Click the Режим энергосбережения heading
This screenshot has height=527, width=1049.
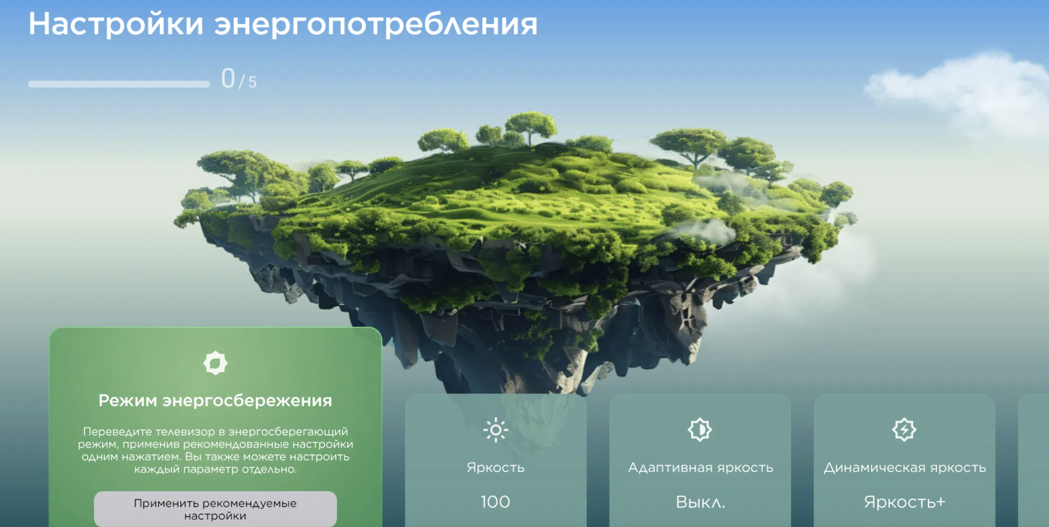click(x=215, y=400)
